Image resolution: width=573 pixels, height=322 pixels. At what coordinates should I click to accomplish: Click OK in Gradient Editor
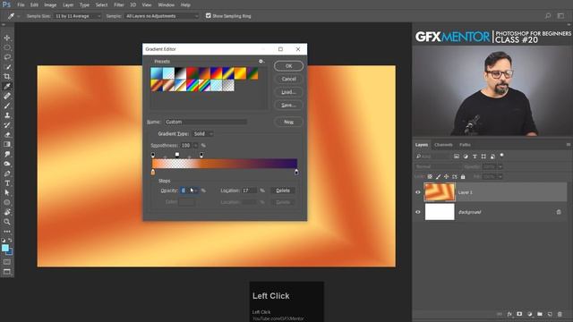tap(288, 66)
